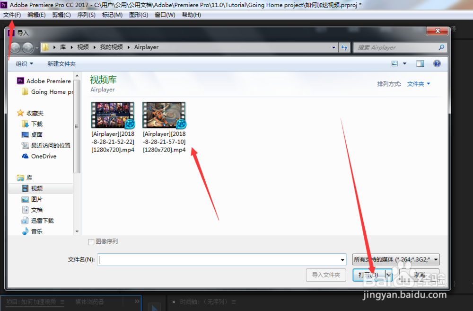
Task: Open the 窗口(W) menu
Action: coord(165,15)
